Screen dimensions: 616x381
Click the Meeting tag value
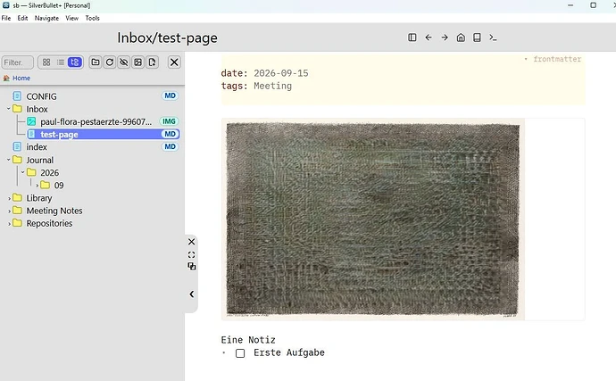(x=272, y=86)
